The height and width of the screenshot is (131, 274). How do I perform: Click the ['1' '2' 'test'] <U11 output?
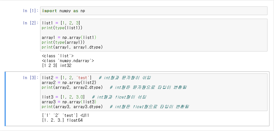[66, 115]
